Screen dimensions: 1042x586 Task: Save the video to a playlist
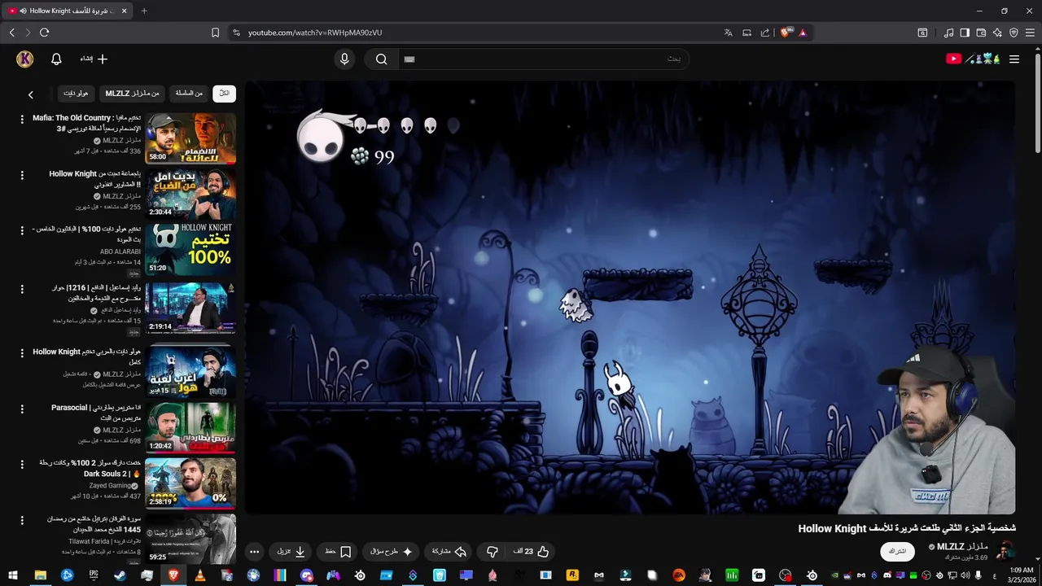click(338, 551)
